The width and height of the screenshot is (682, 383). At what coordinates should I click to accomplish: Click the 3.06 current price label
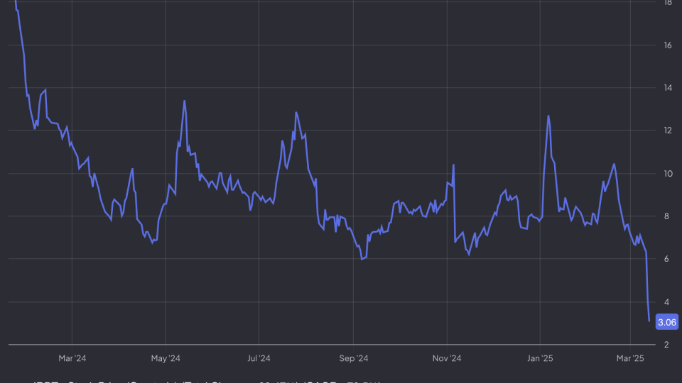pyautogui.click(x=668, y=322)
